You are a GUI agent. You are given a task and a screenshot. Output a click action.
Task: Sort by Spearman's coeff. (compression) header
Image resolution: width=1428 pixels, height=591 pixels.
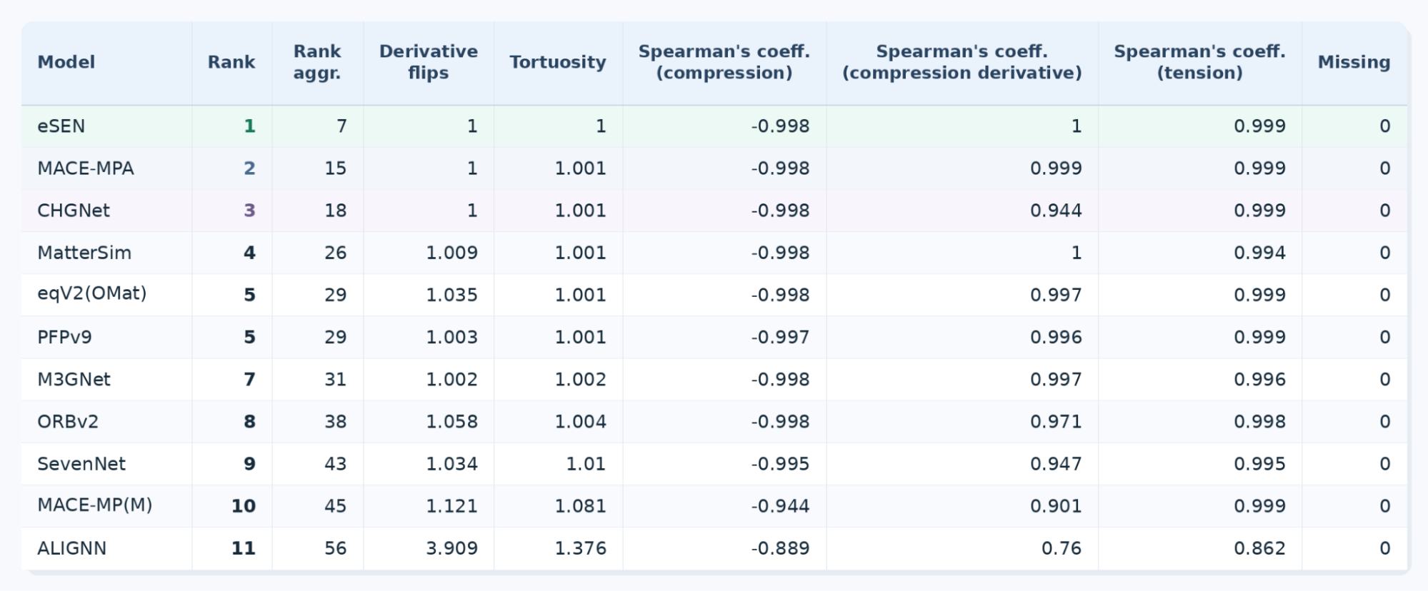click(724, 62)
